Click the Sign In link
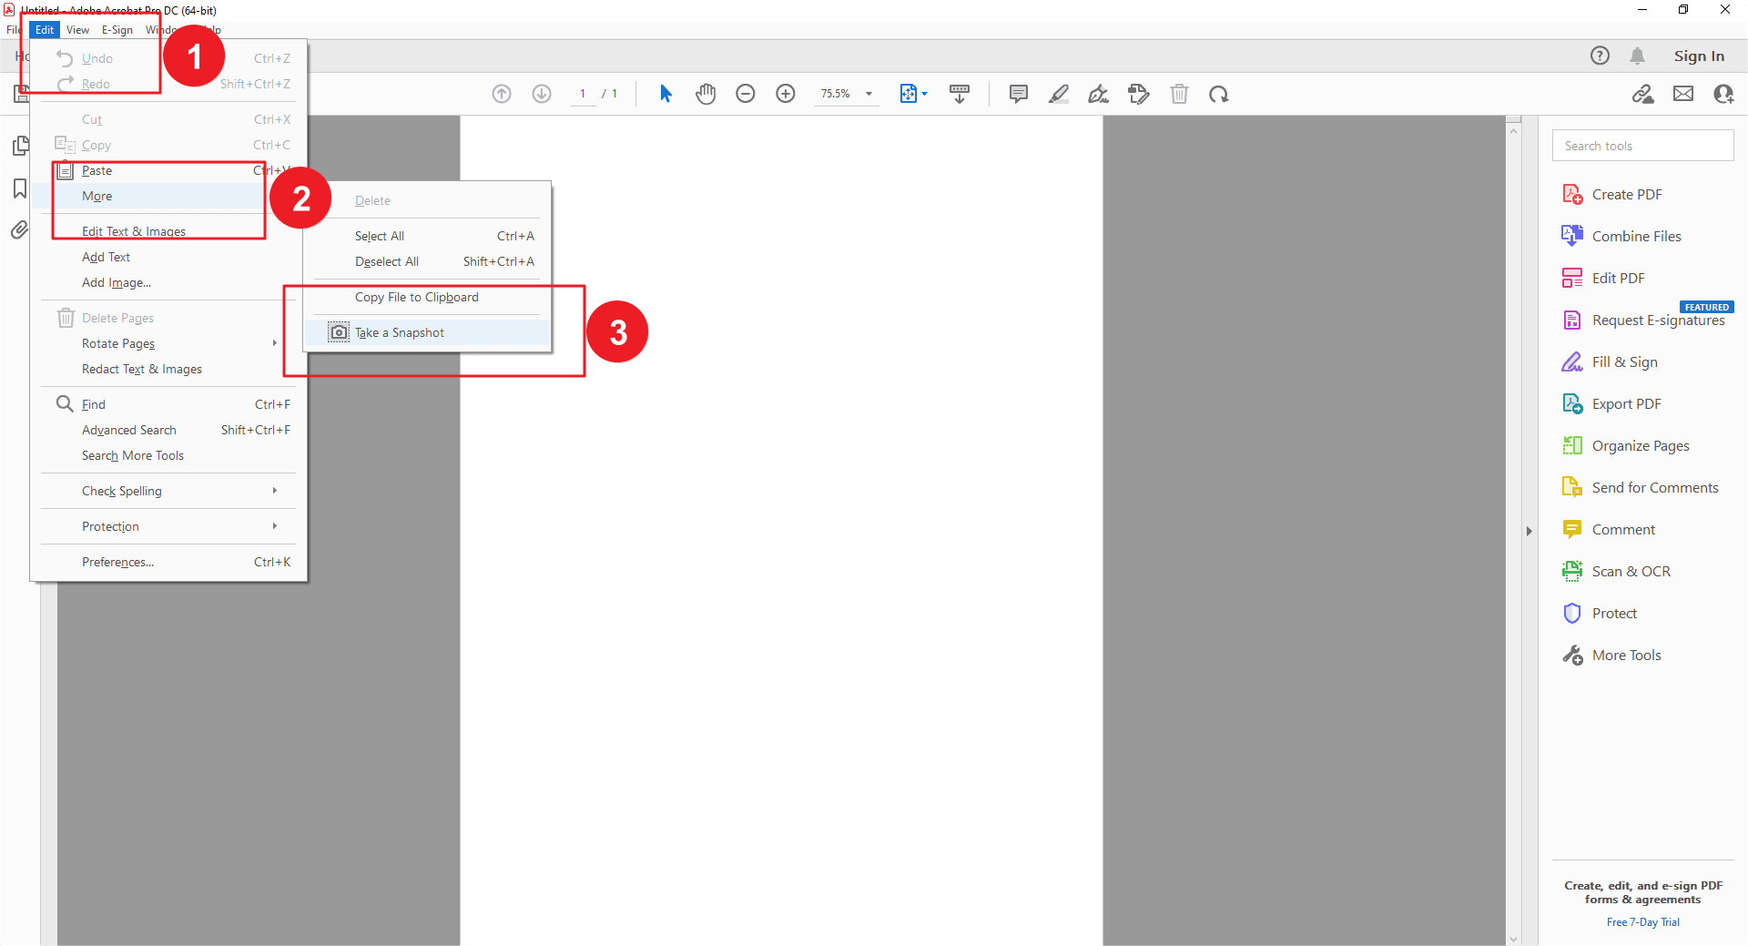 click(1698, 56)
